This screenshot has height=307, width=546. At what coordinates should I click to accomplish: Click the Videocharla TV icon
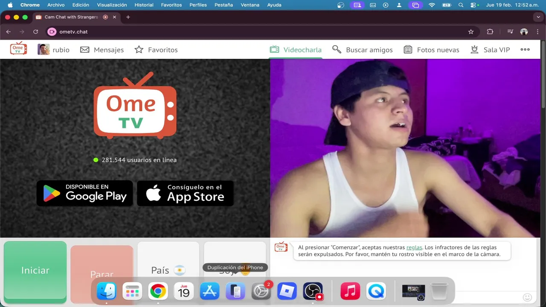(x=274, y=49)
